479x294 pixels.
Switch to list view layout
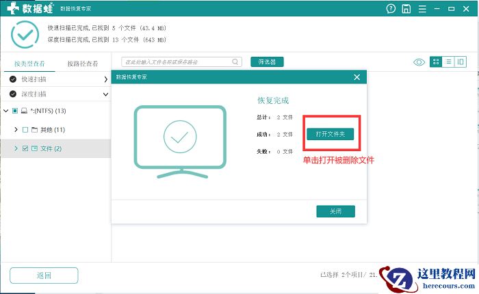pyautogui.click(x=448, y=62)
